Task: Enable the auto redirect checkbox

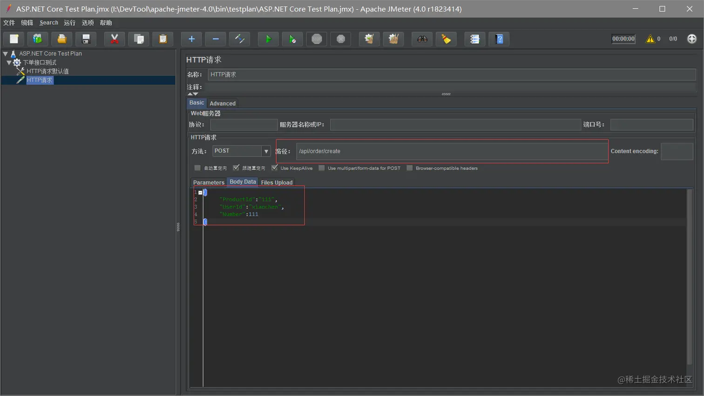Action: click(x=197, y=168)
